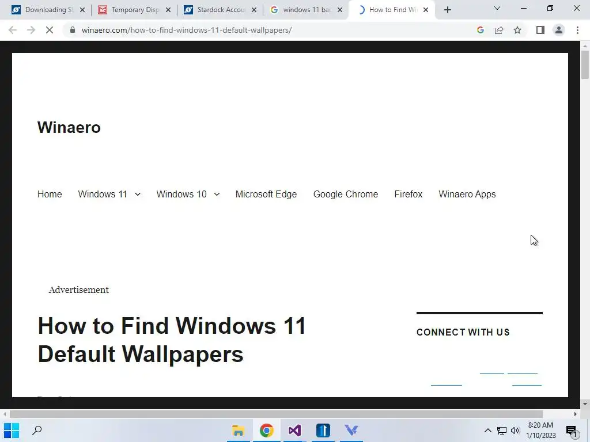
Task: Open notification center icon
Action: (x=572, y=430)
